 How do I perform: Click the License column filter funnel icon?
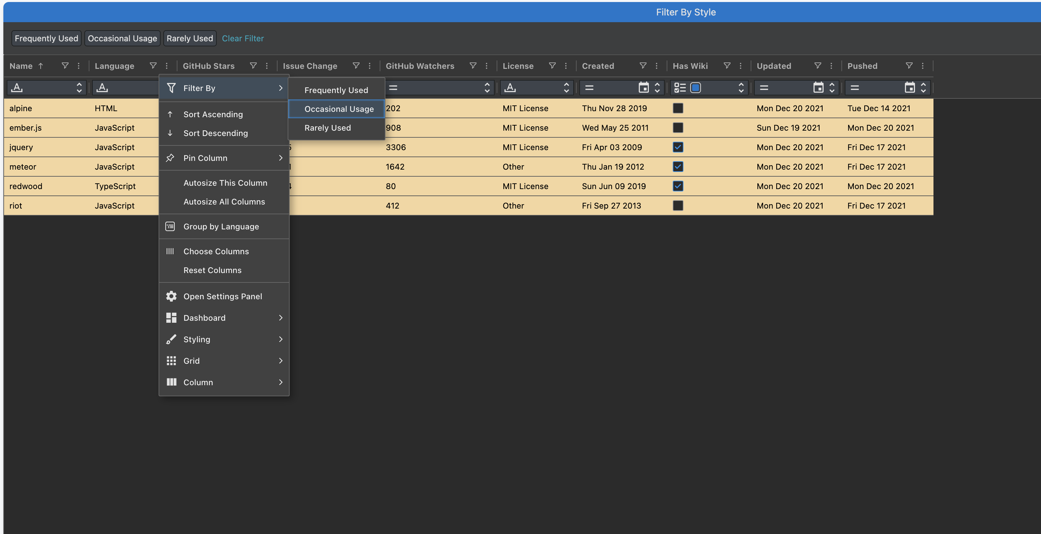pos(552,66)
